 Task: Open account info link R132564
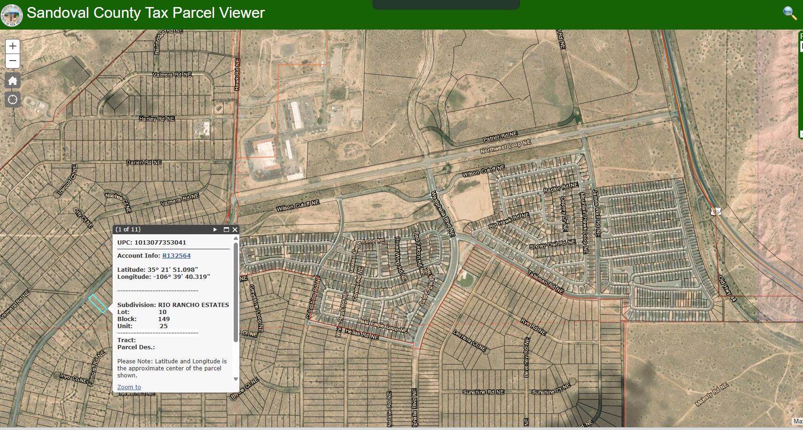click(x=176, y=256)
